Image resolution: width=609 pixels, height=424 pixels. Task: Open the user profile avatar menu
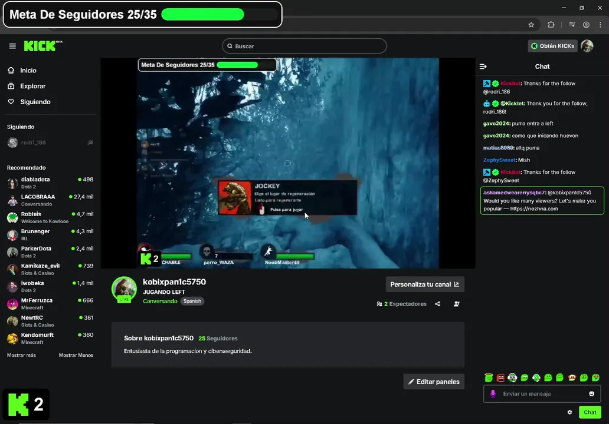point(587,46)
